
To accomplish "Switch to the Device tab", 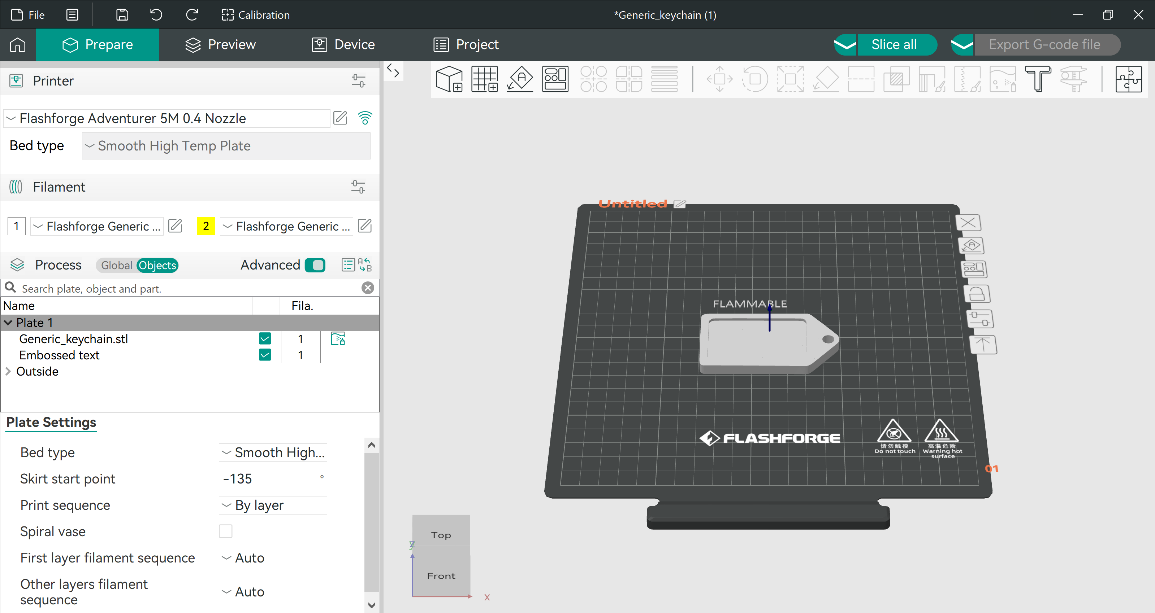I will point(343,44).
